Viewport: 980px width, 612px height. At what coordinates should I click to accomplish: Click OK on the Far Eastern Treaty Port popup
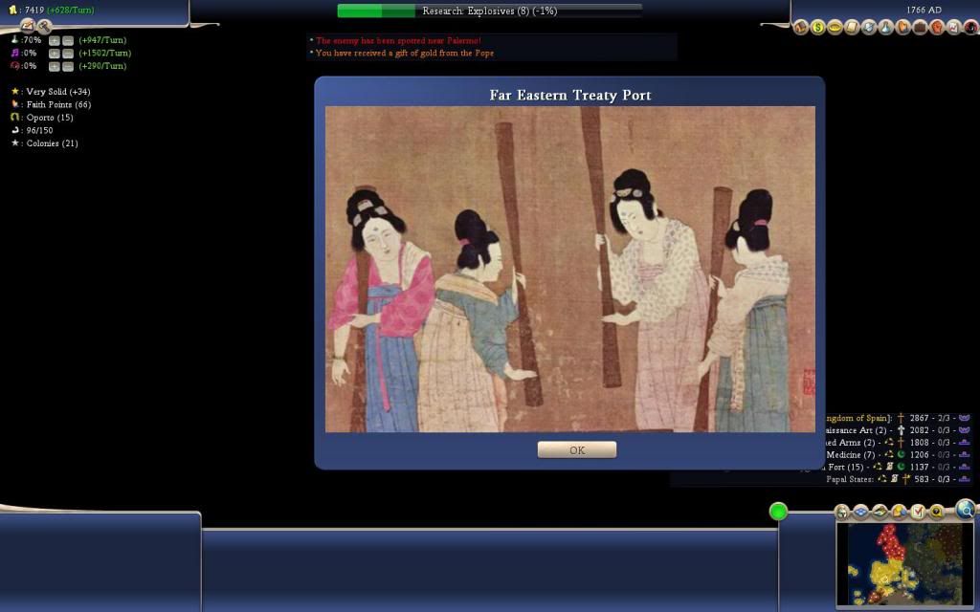[576, 449]
